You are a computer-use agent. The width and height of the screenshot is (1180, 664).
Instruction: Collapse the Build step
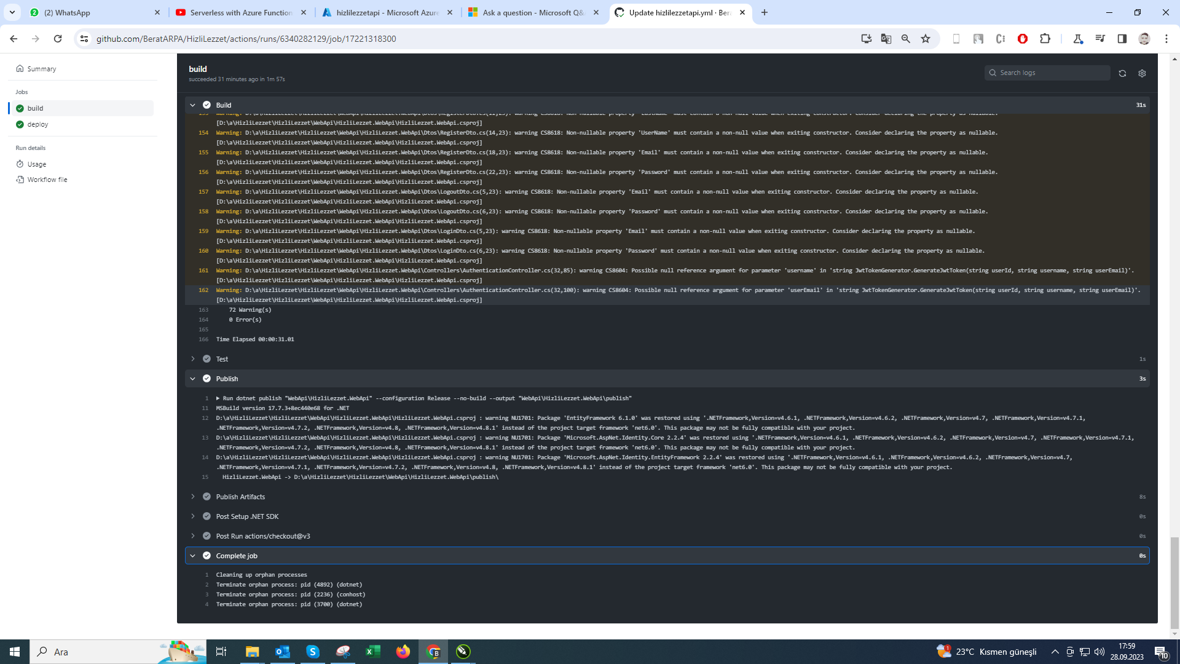192,105
